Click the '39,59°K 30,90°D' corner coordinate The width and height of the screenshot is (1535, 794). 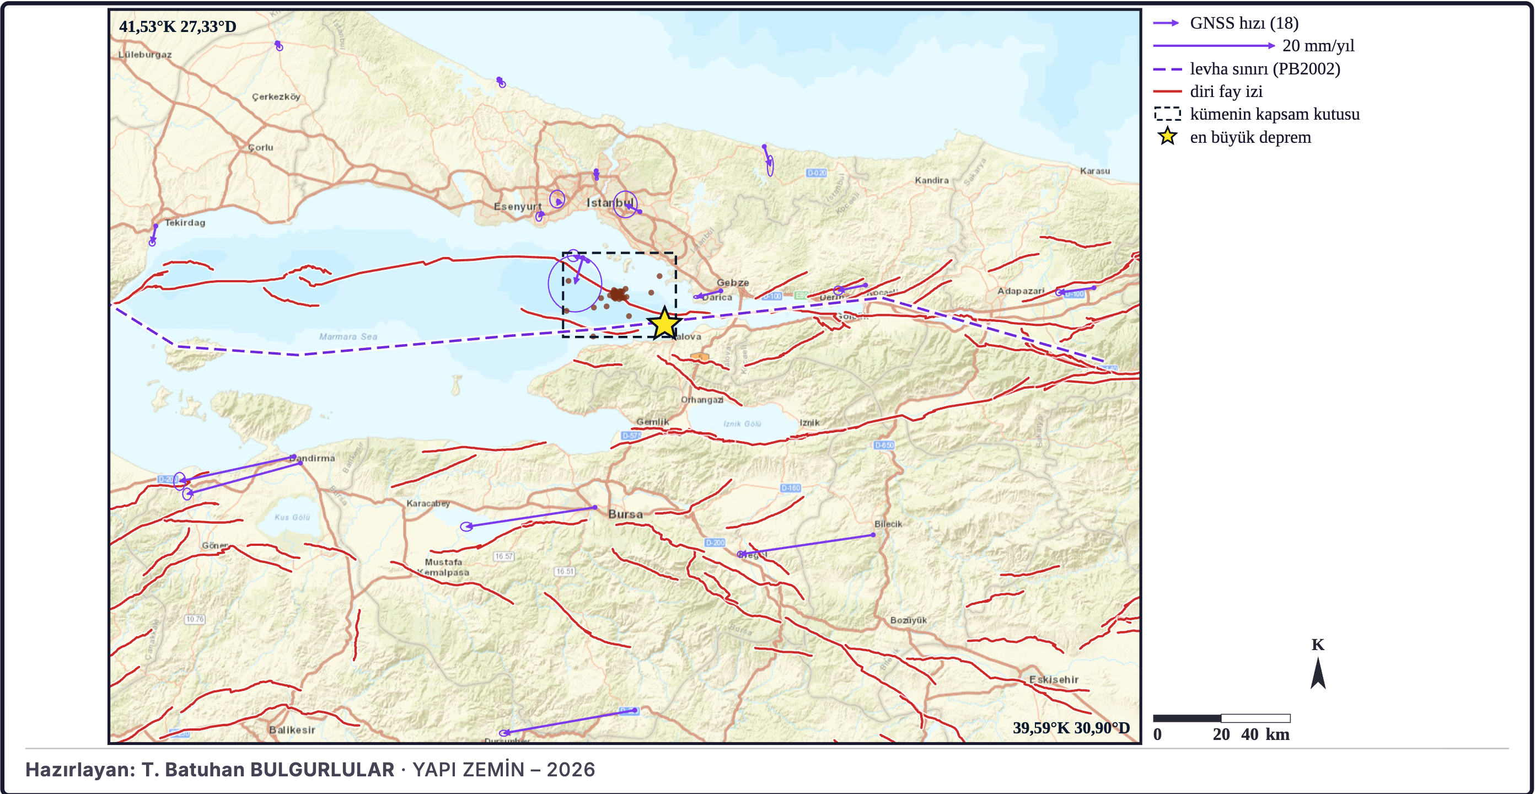point(1071,727)
